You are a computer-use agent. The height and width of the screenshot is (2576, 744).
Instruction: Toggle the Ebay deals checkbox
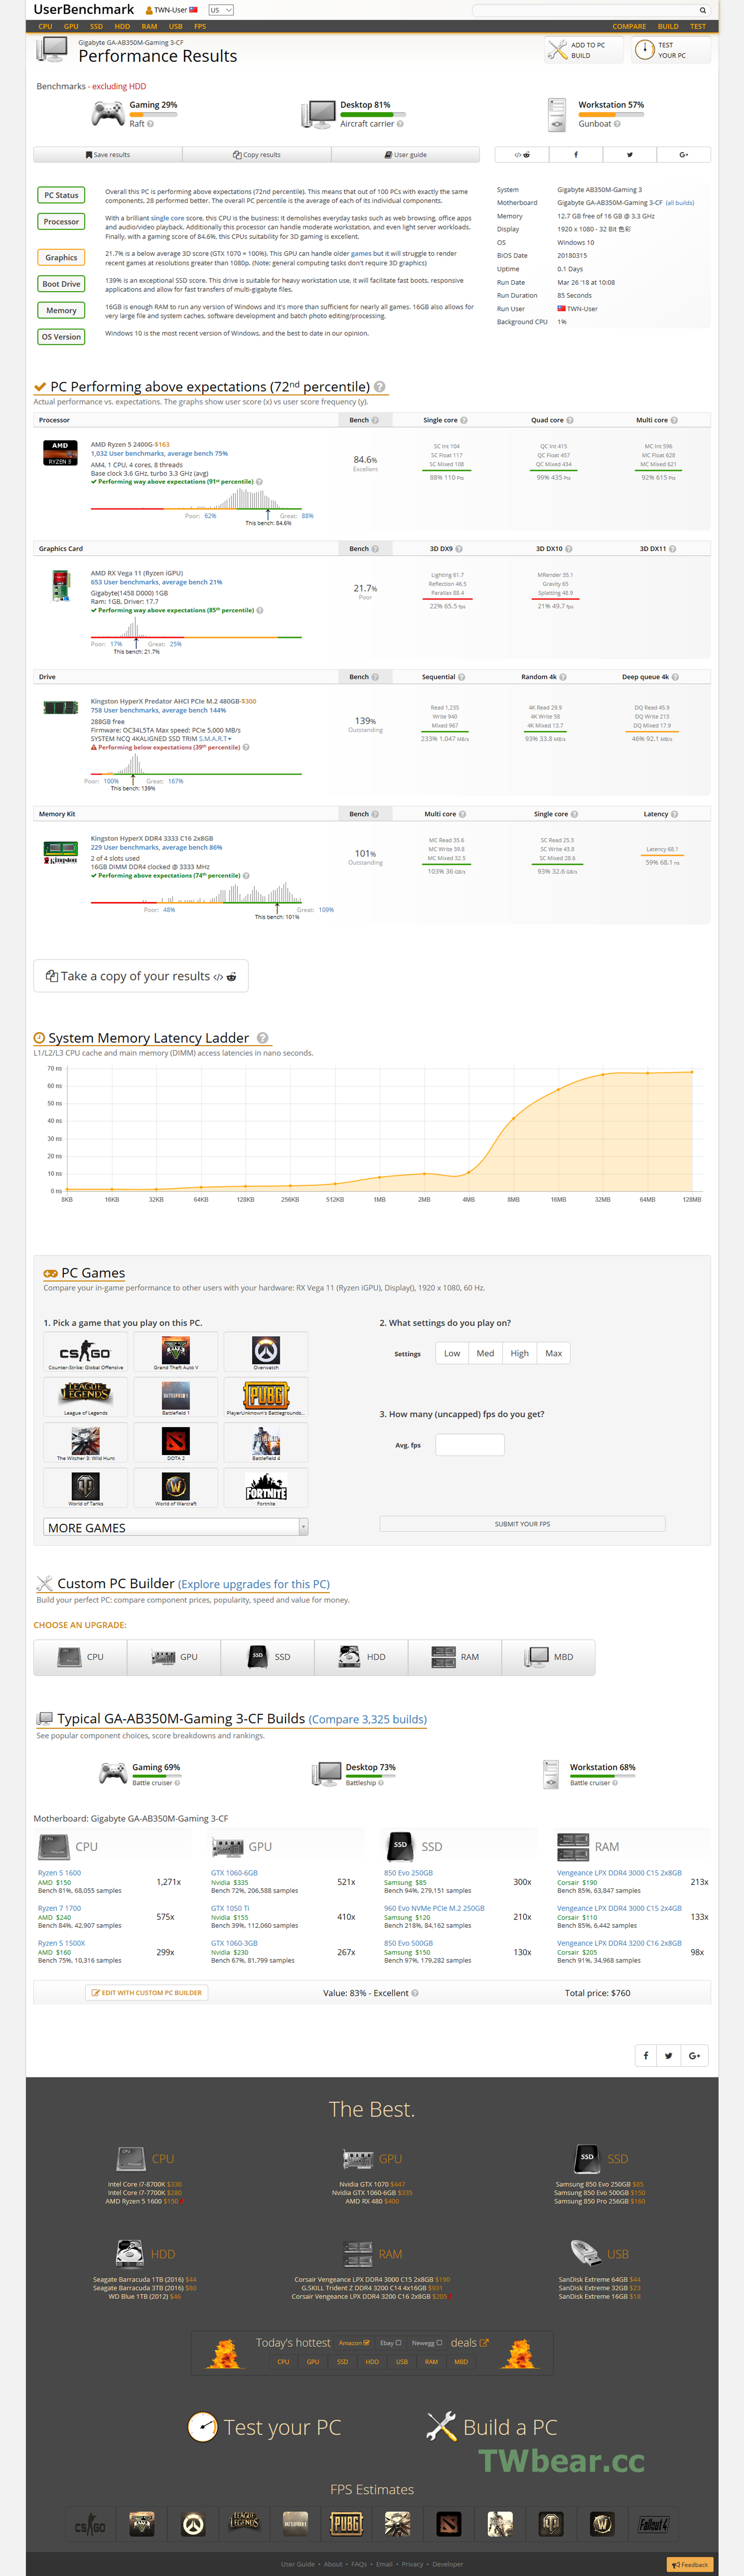coord(399,2342)
